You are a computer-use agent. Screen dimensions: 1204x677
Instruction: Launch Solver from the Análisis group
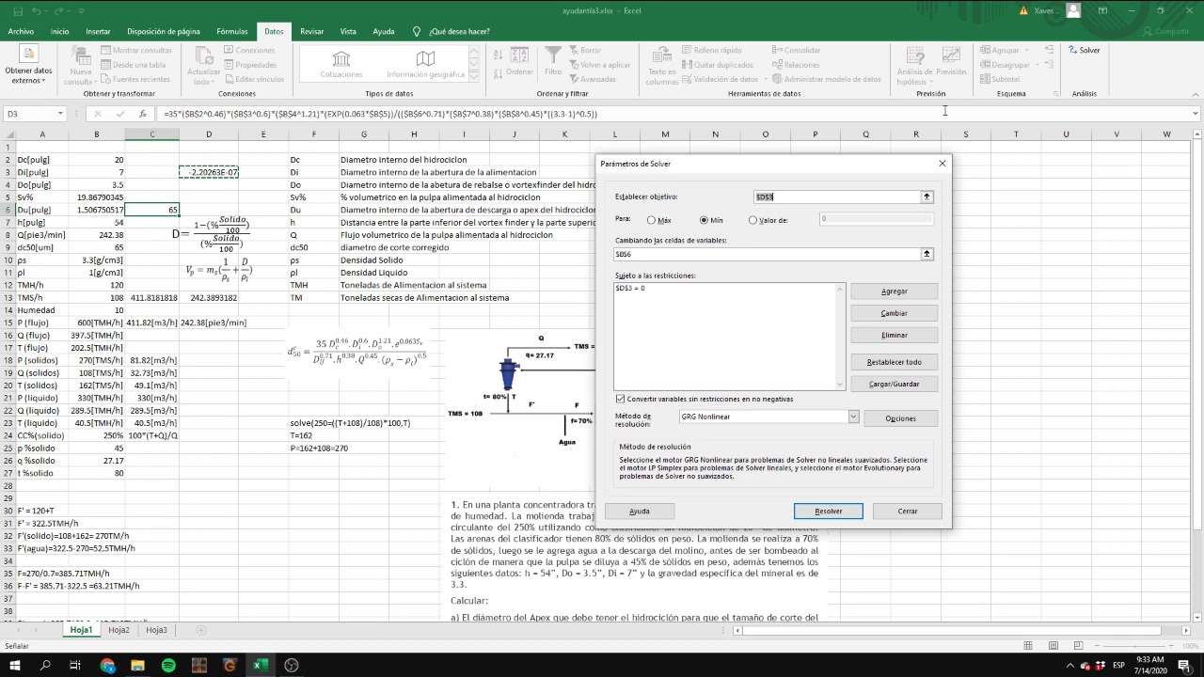coord(1084,50)
